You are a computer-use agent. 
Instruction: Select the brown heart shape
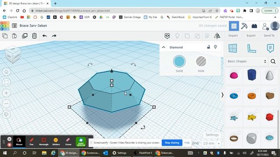click(x=270, y=96)
